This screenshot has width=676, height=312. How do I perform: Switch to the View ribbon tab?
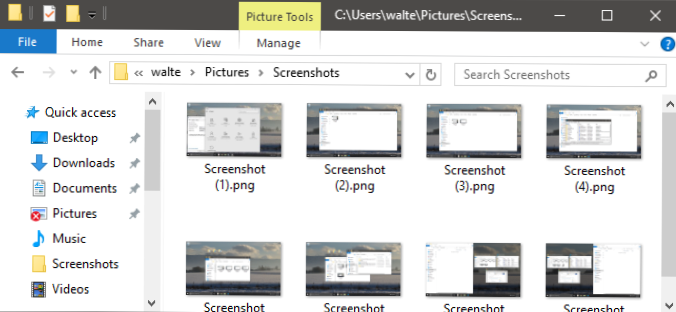pyautogui.click(x=207, y=43)
